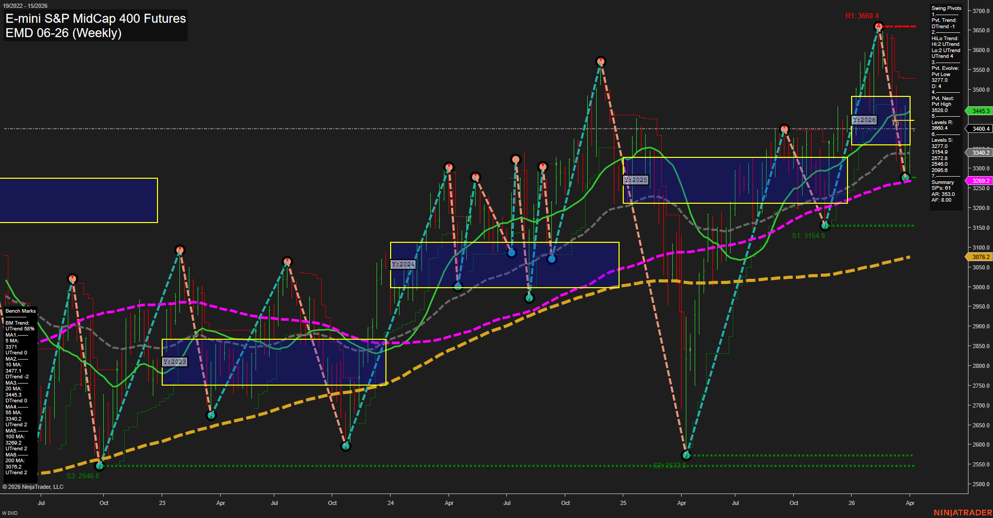This screenshot has width=993, height=518.
Task: Select the Y:2026 range box label
Action: pos(864,119)
